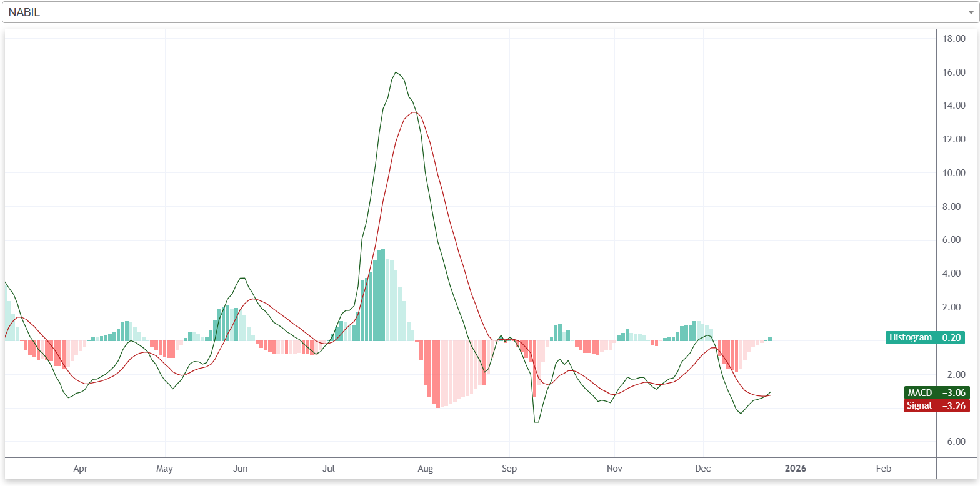Click the Jun label on time axis
This screenshot has width=980, height=486.
coord(241,468)
